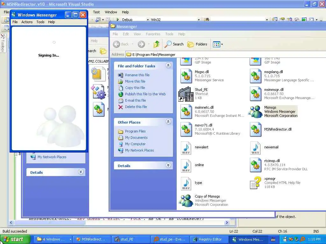Open My Network Places in rear explorer window
This screenshot has width=326, height=244.
[52, 157]
